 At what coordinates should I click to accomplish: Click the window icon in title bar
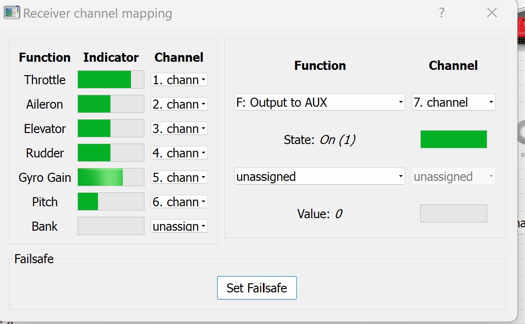pos(12,13)
